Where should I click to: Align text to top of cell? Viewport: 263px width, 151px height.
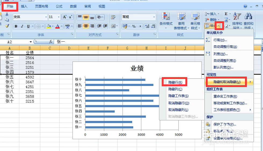(x=80, y=17)
